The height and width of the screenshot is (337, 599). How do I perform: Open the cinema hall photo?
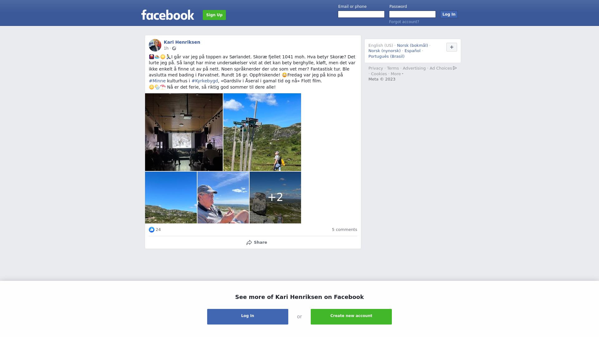pyautogui.click(x=184, y=132)
